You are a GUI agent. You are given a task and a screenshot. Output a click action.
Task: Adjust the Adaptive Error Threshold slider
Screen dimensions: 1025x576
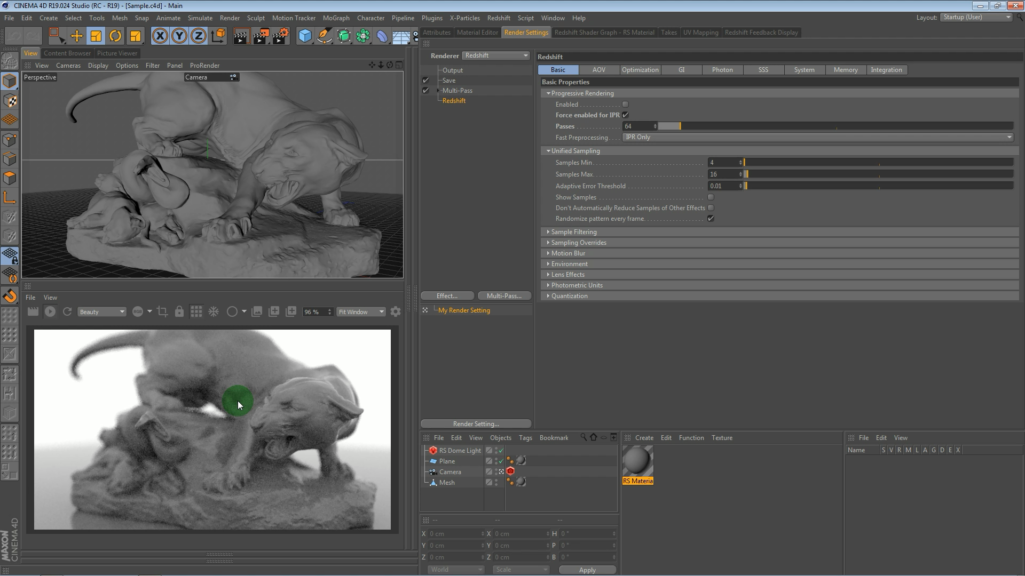878,186
